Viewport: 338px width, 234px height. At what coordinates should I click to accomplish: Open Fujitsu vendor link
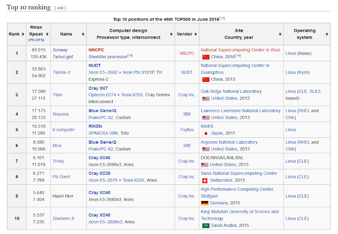click(187, 129)
